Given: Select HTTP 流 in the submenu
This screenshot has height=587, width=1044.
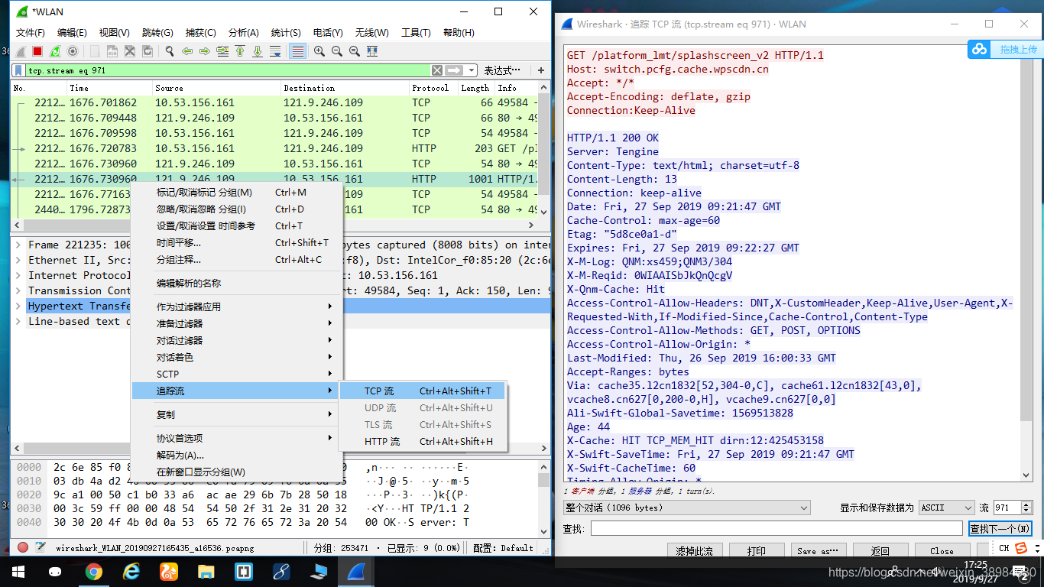Looking at the screenshot, I should (x=423, y=441).
